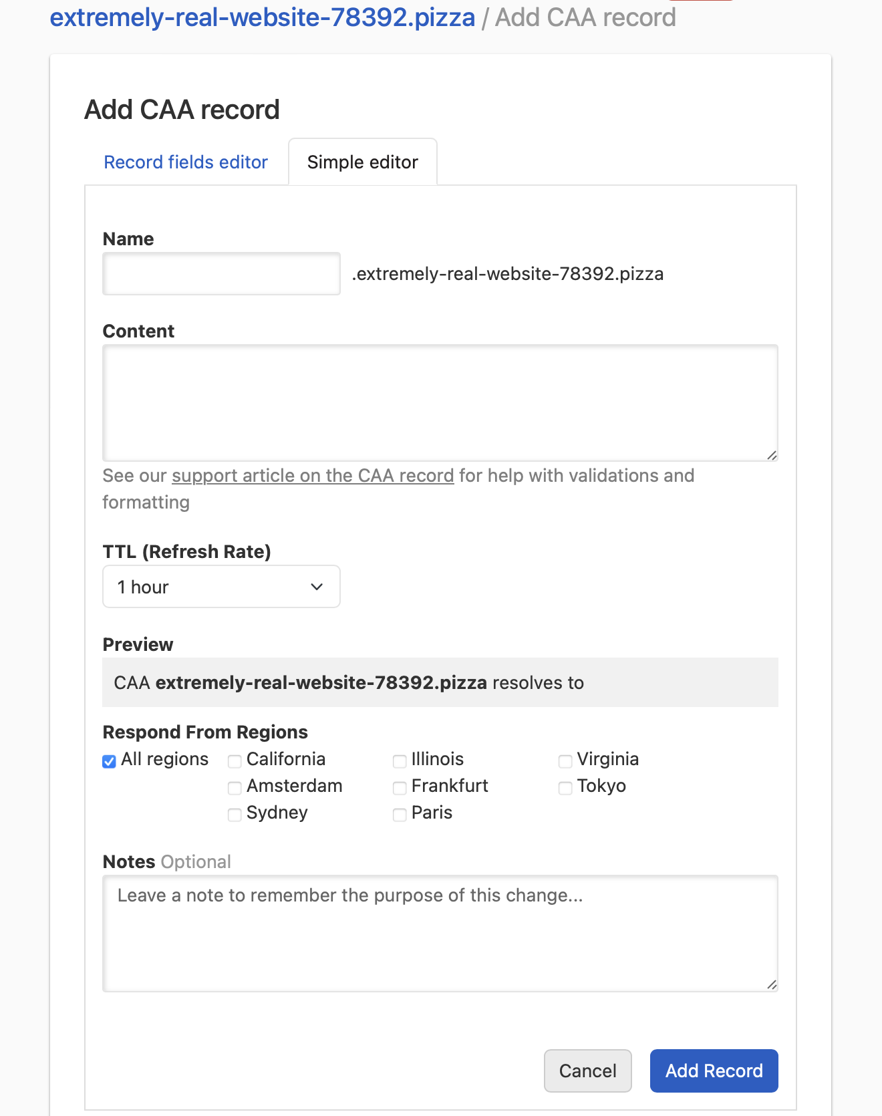Select the Paris region checkbox
Image resolution: width=882 pixels, height=1116 pixels.
400,815
